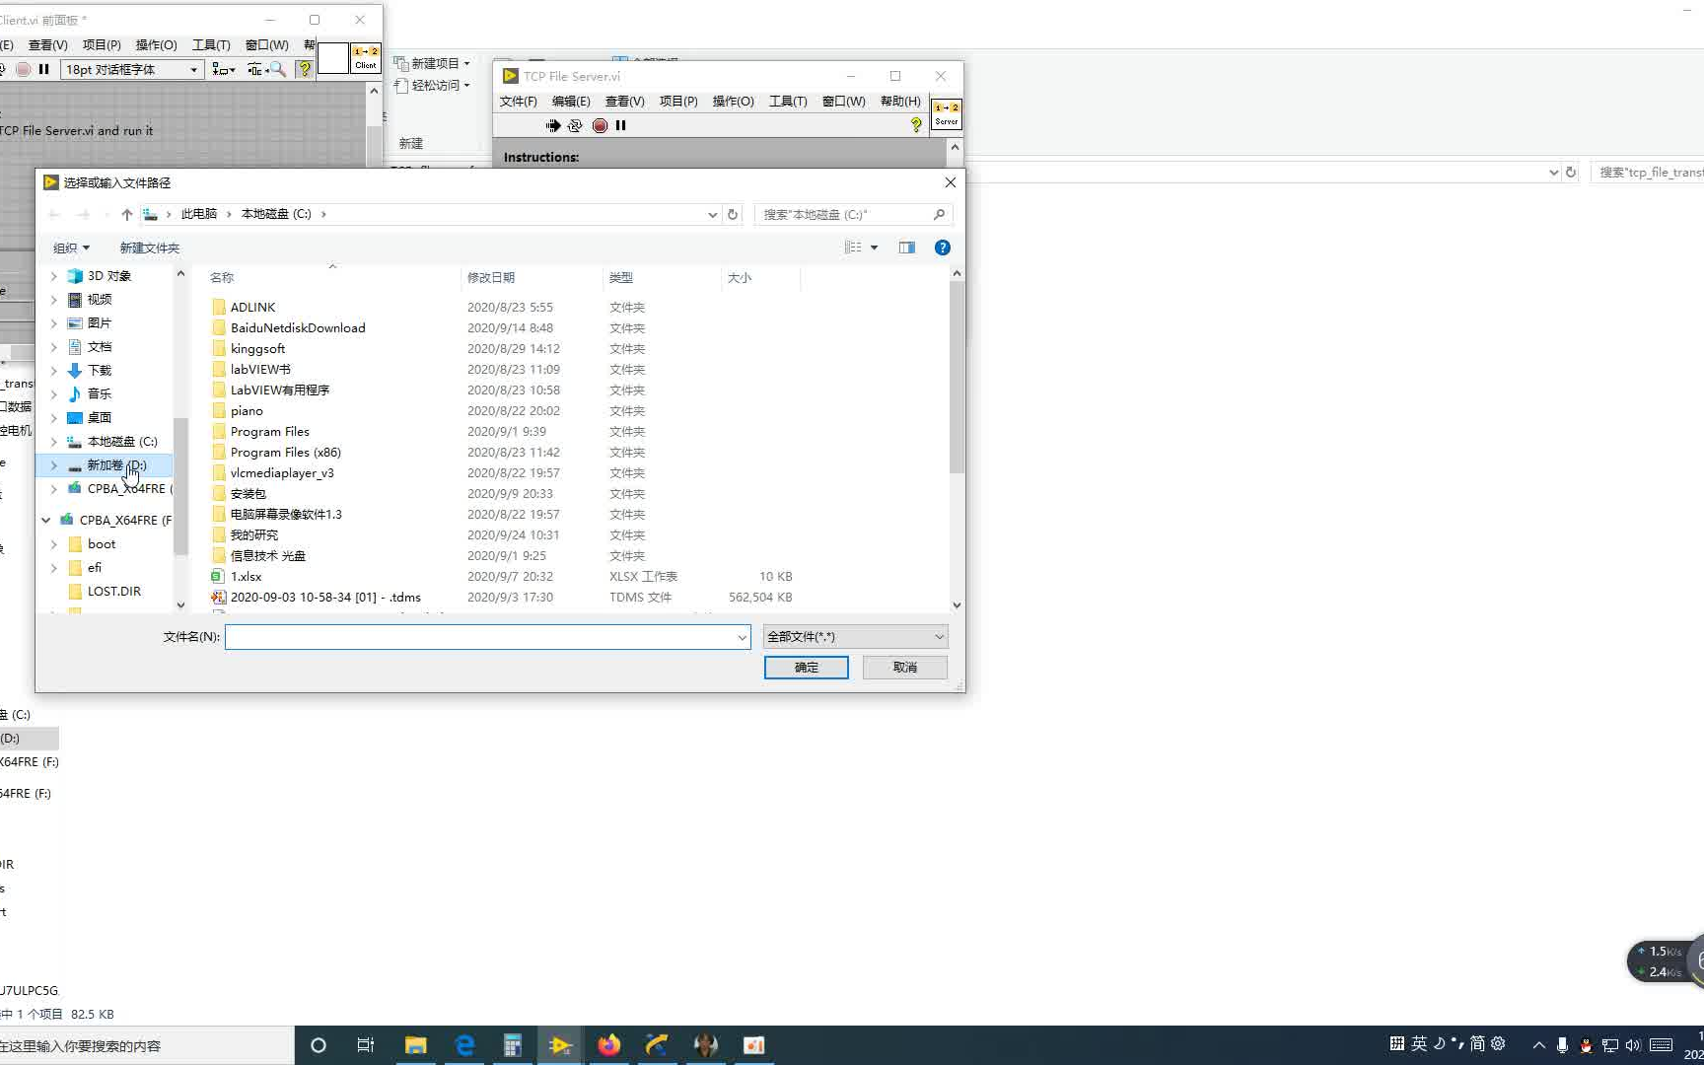
Task: Click New Folder in dialog toolbar
Action: pyautogui.click(x=150, y=248)
